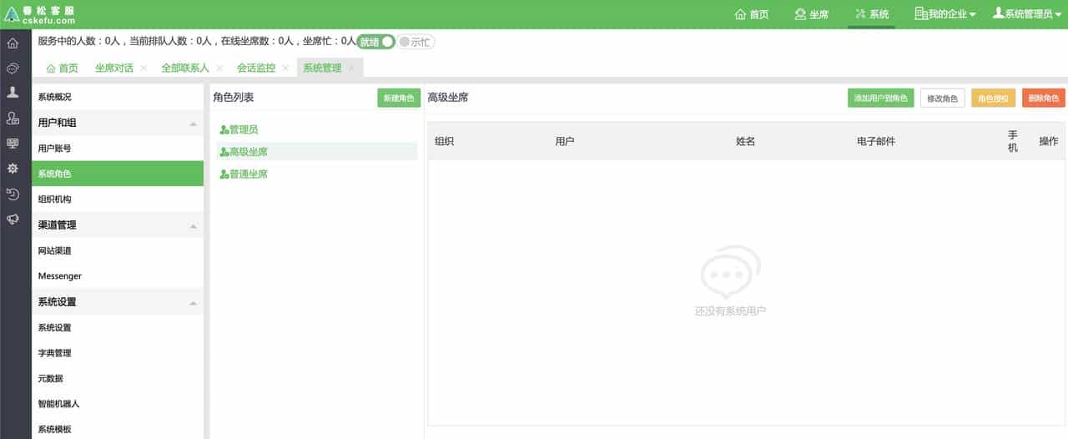Click the 操作 column header
The width and height of the screenshot is (1068, 439).
[x=1049, y=142]
